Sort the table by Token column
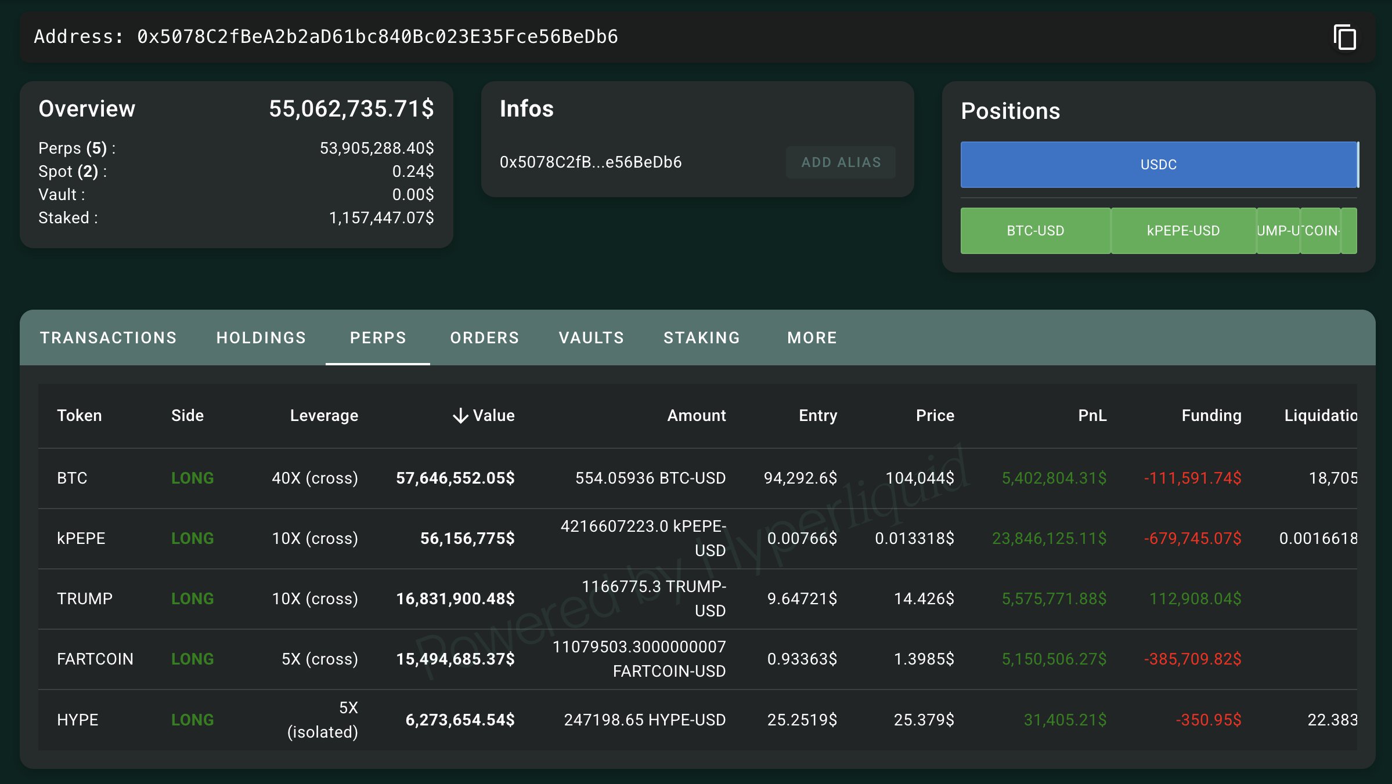1392x784 pixels. tap(80, 415)
